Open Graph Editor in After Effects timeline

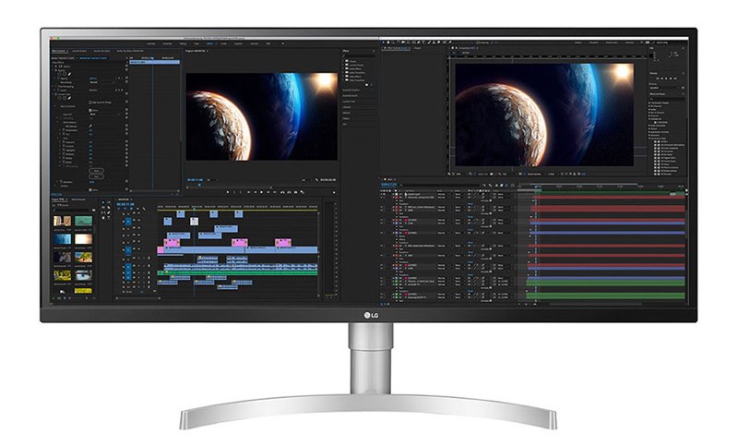pyautogui.click(x=513, y=186)
